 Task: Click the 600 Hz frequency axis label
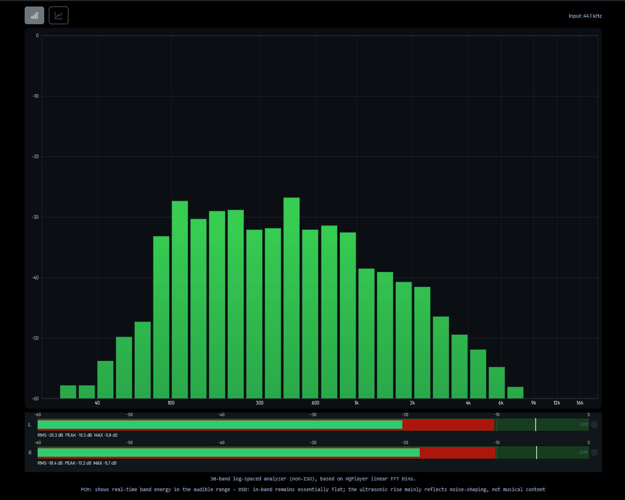316,403
